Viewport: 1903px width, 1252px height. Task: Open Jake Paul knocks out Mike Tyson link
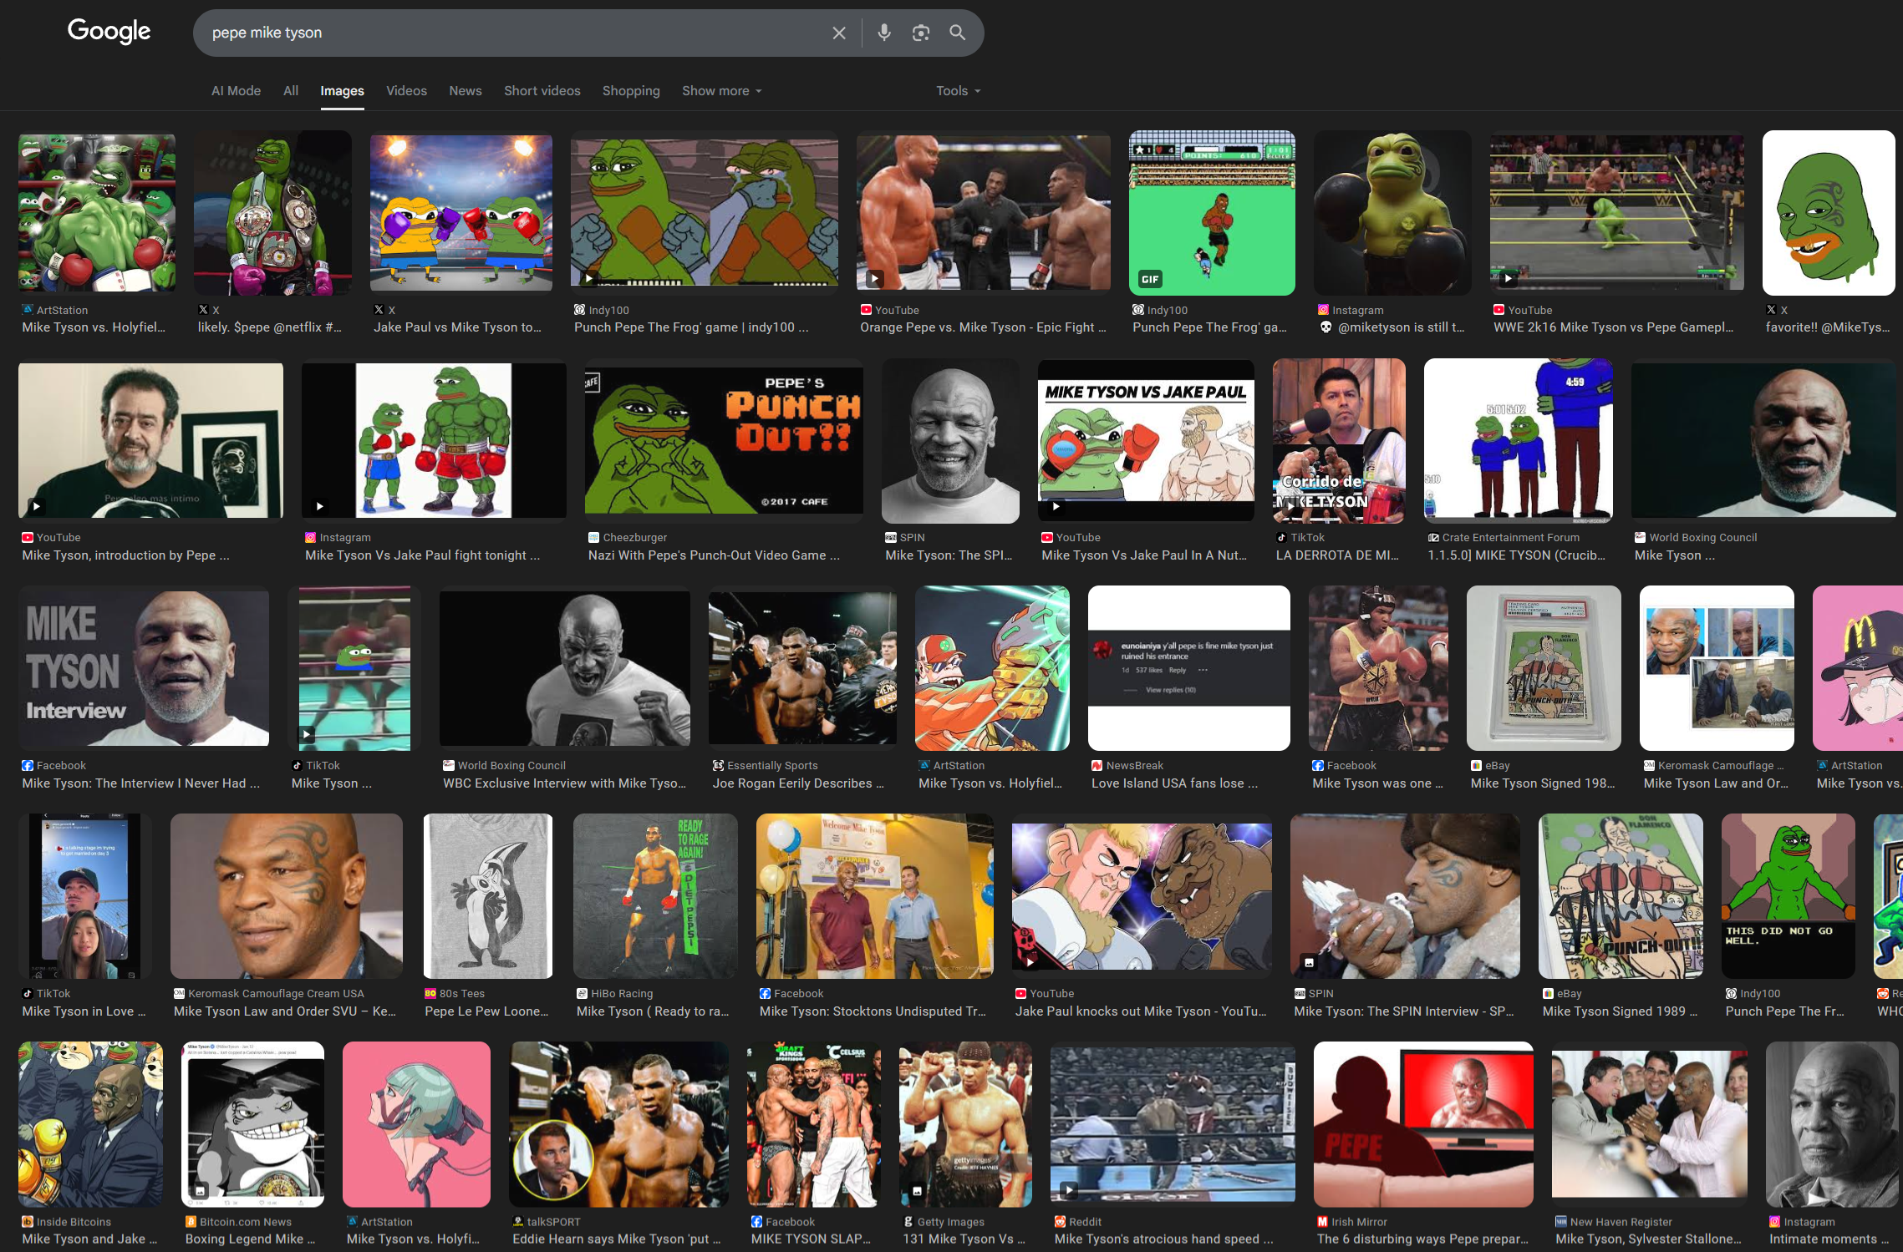(1140, 1011)
